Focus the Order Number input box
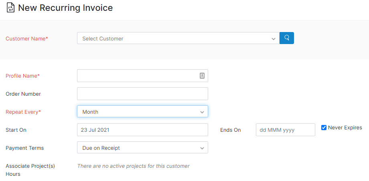 [142, 94]
